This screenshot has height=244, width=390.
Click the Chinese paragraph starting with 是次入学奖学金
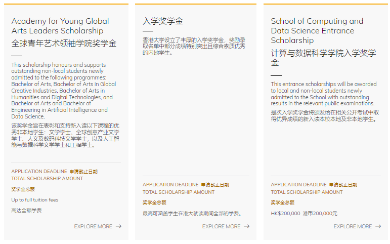click(x=324, y=115)
